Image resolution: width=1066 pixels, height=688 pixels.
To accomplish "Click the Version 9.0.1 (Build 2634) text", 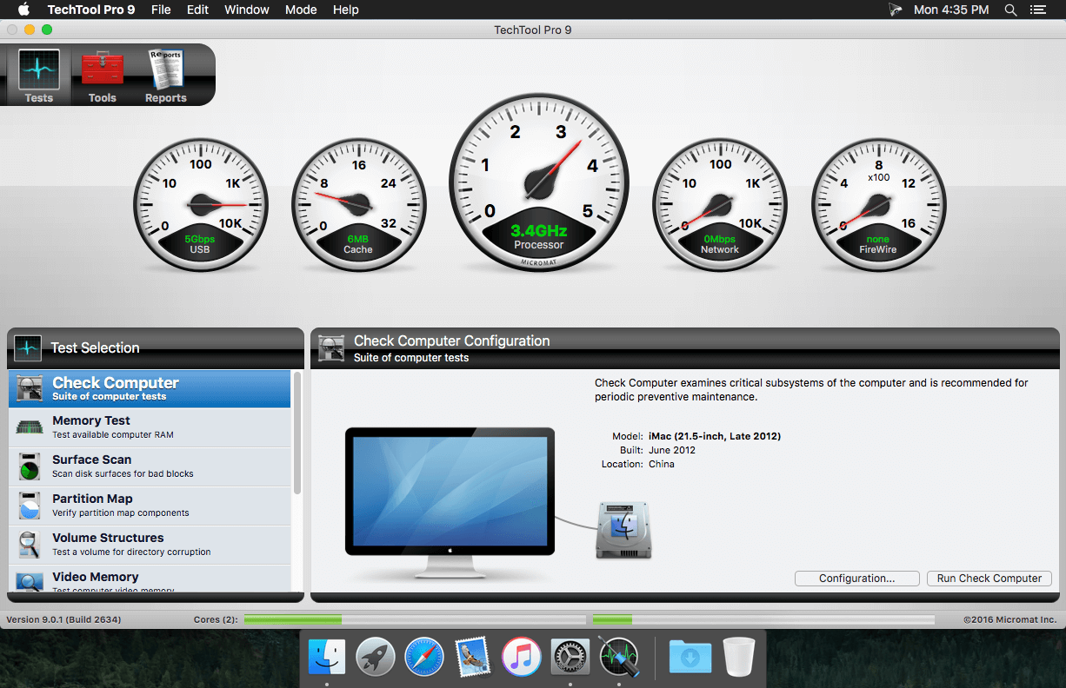I will (63, 619).
